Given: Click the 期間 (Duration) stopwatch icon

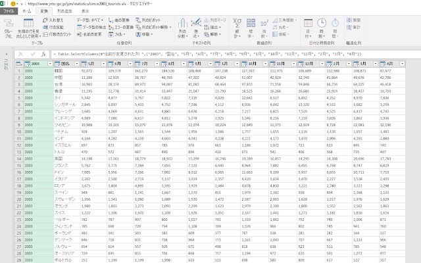Looking at the screenshot, I should coord(335,23).
